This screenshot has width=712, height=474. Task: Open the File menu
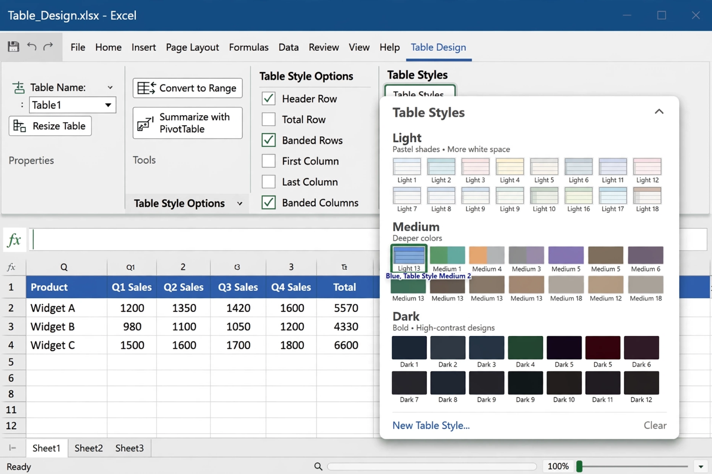click(x=78, y=47)
